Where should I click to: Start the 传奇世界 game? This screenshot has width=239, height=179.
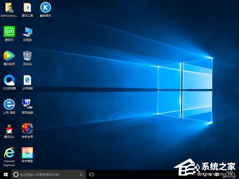pyautogui.click(x=27, y=129)
